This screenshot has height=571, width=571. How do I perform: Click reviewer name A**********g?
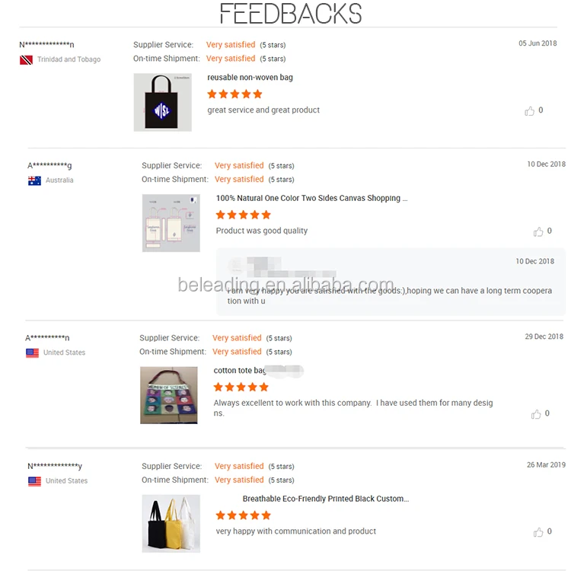coord(49,166)
